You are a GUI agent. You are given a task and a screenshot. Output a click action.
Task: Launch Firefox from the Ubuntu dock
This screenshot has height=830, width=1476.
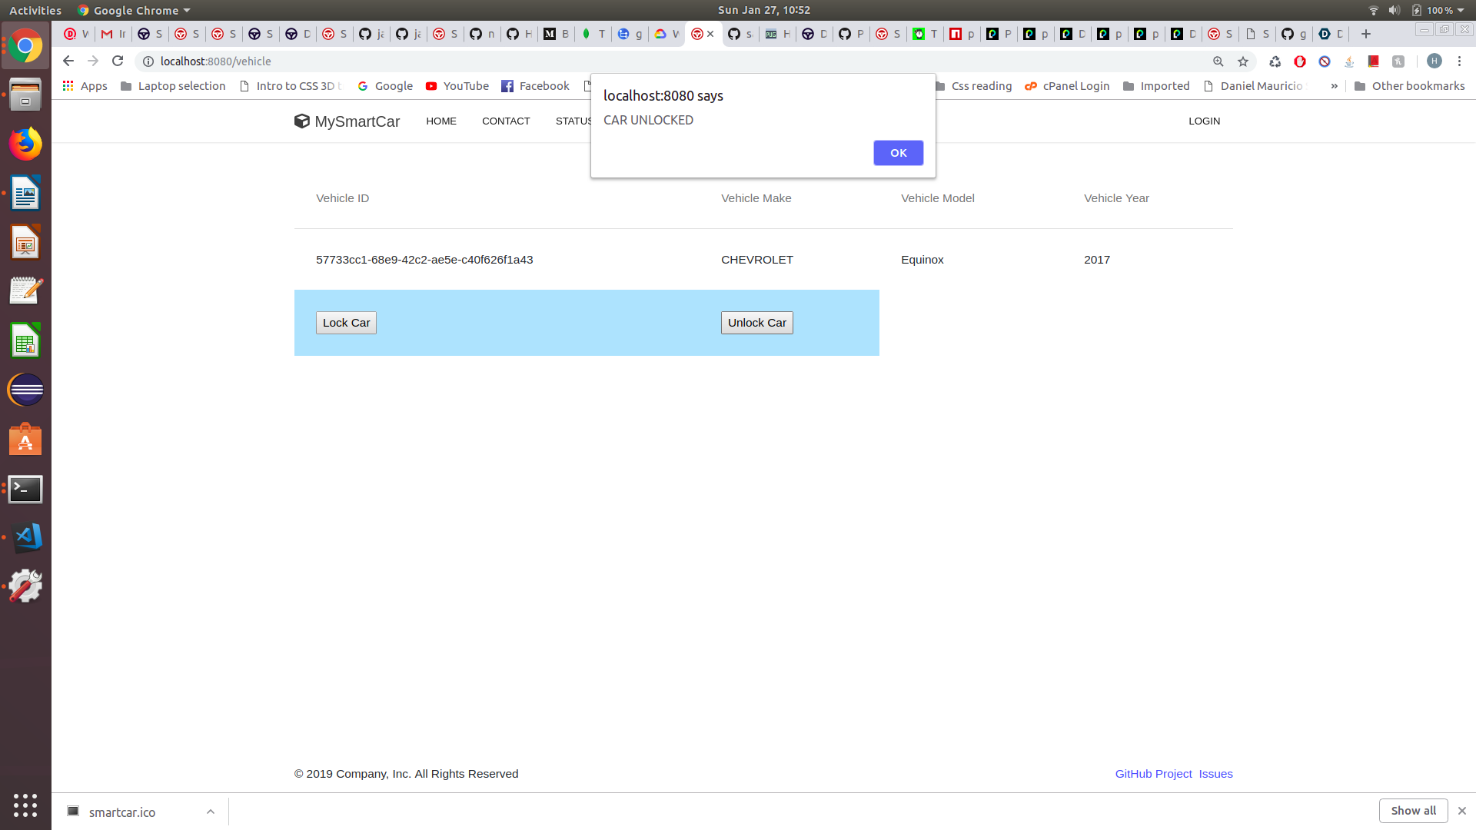pos(25,144)
